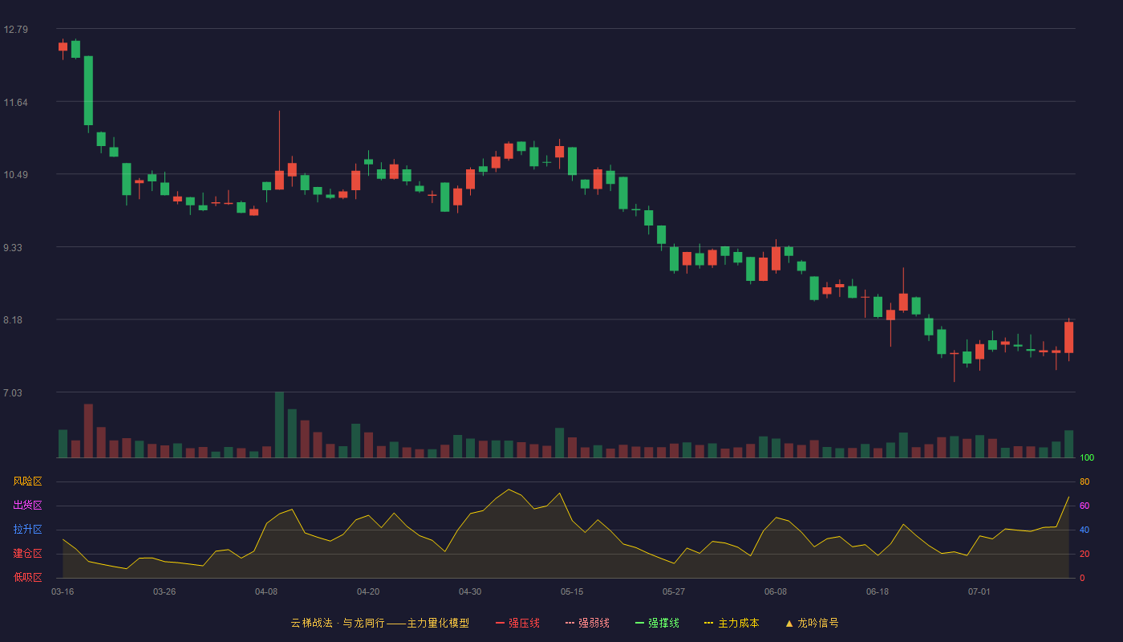This screenshot has width=1123, height=642.
Task: Select the large green candle near 03-16
Action: [88, 91]
